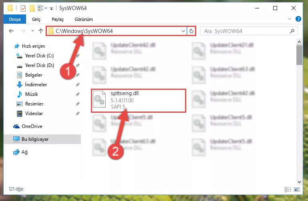The image size is (308, 201).
Task: Expand the ribbon with the chevron
Action: click(x=289, y=19)
